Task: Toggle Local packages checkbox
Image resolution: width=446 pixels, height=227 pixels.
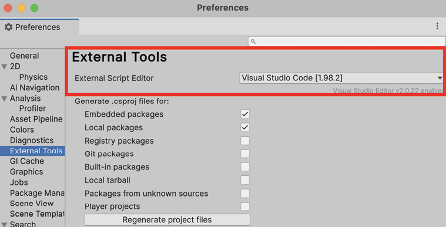Action: (245, 127)
